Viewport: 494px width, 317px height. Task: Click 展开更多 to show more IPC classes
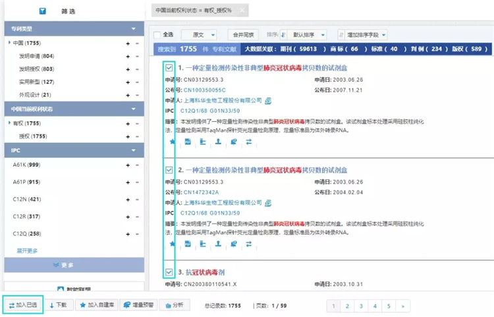(x=27, y=250)
